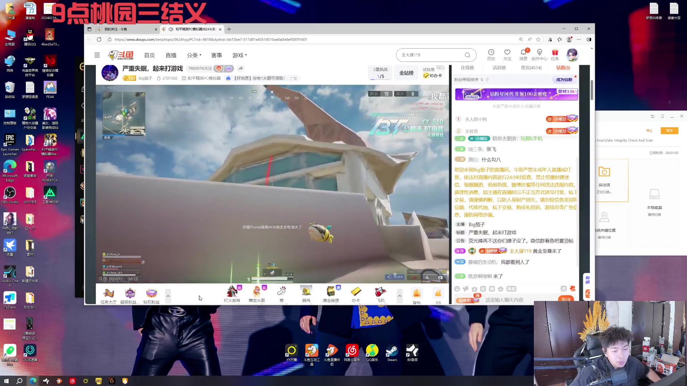Expand left gift panel with up chevron
This screenshot has height=386, width=687.
pyautogui.click(x=168, y=296)
